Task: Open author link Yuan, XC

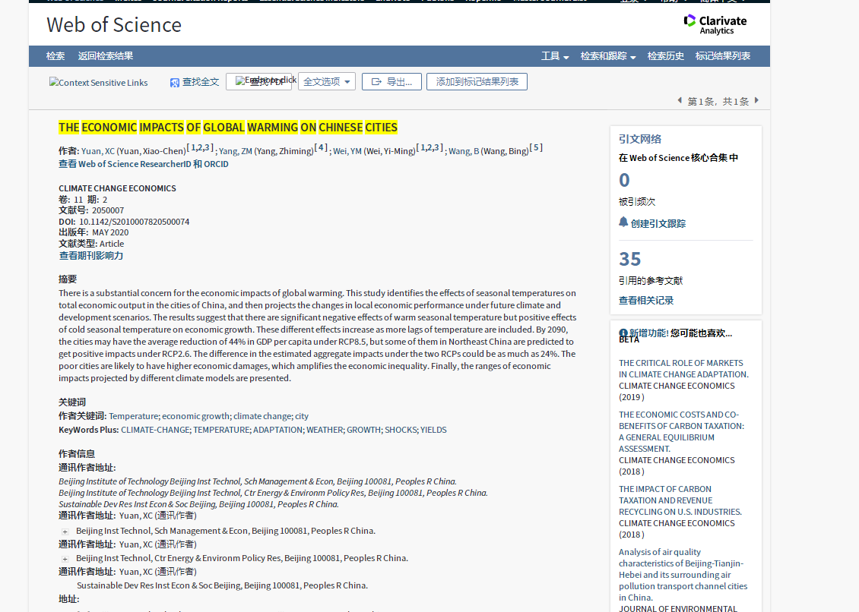Action: (x=97, y=151)
